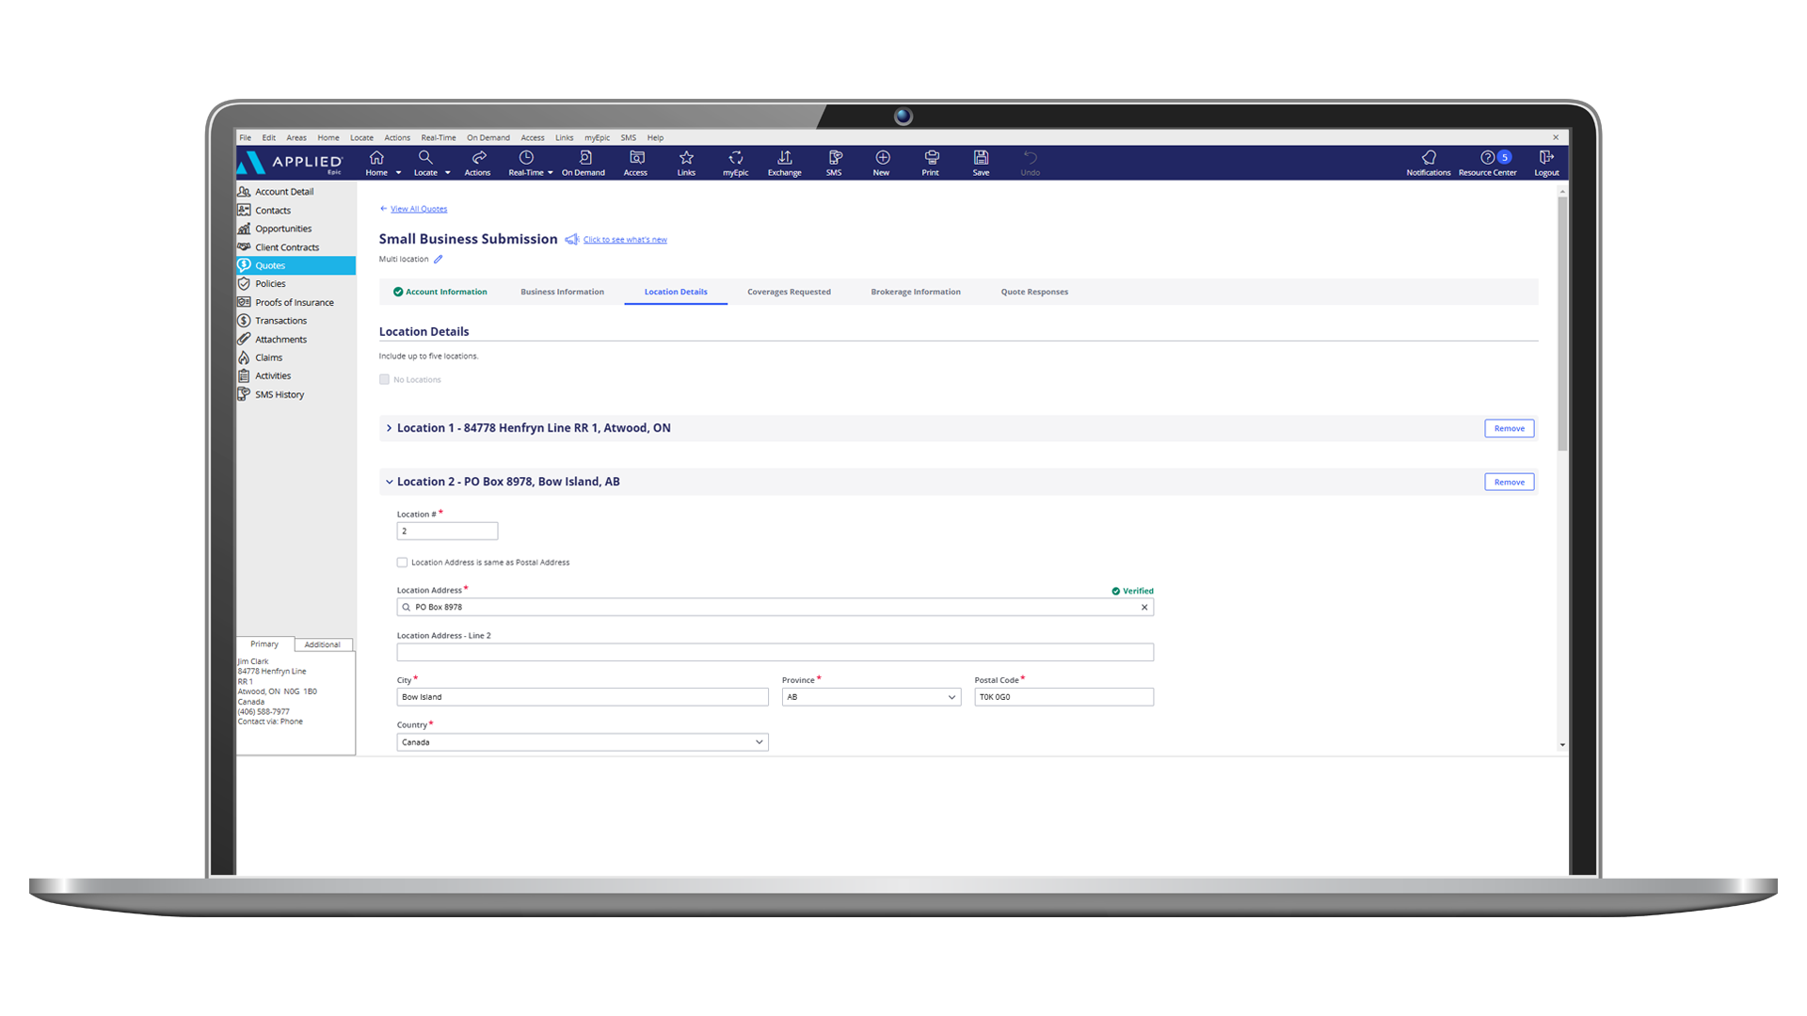Open the Country dropdown

(582, 742)
